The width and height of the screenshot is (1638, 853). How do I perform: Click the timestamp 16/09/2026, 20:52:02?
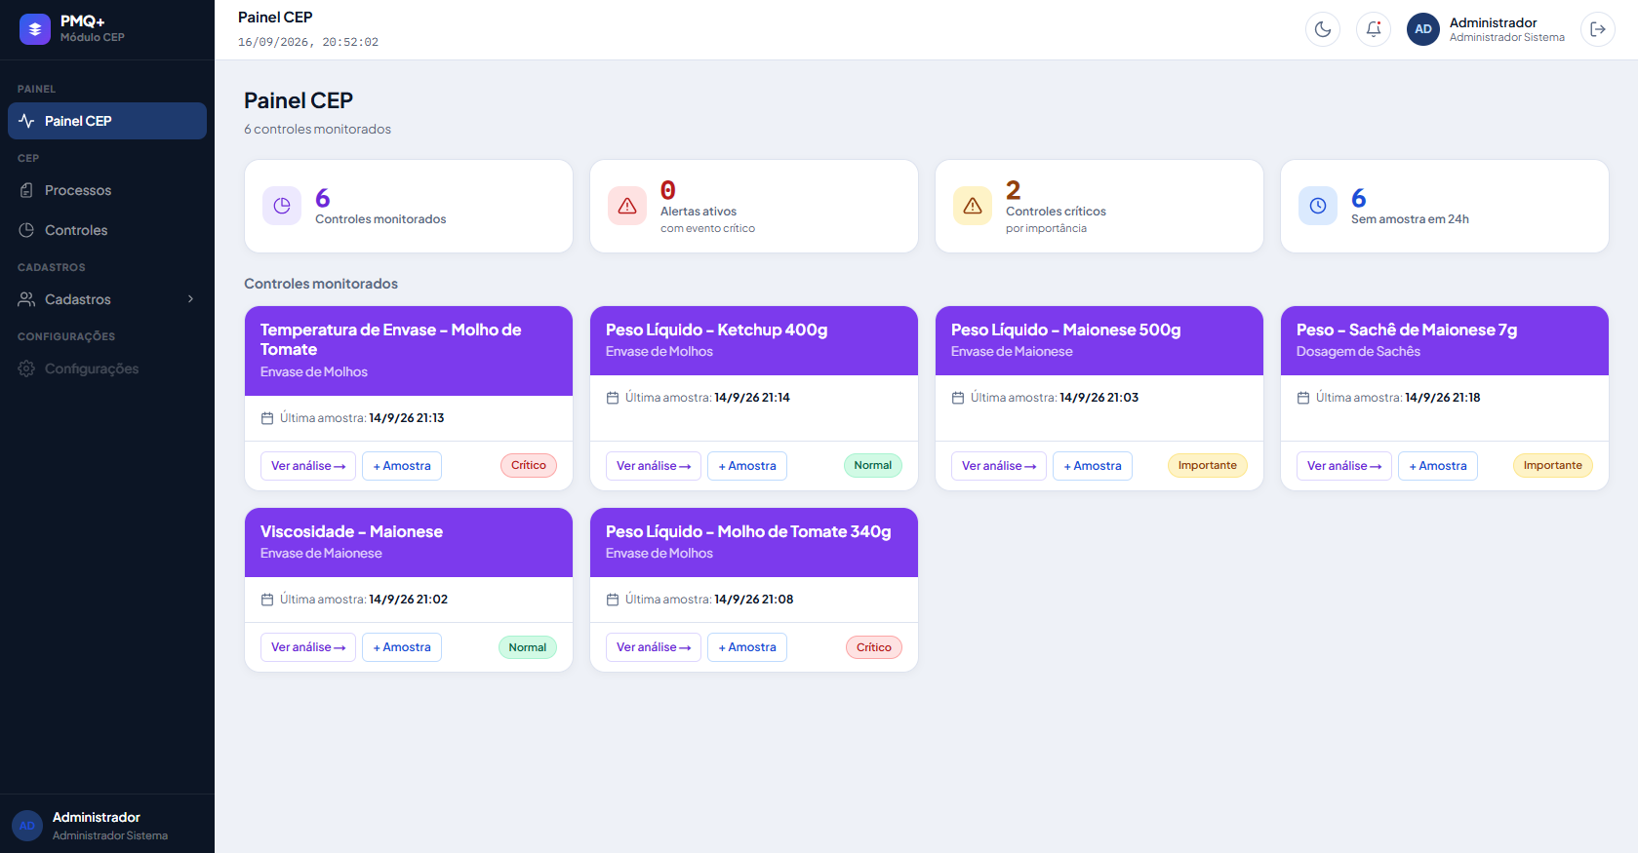[308, 42]
